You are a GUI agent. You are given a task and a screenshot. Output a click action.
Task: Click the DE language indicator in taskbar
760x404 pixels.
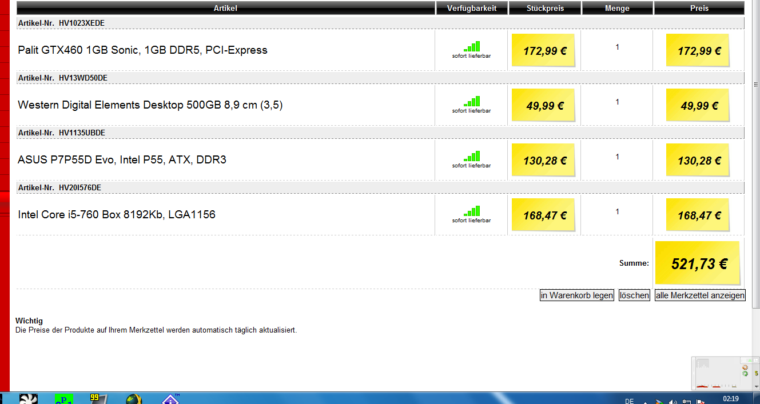pos(630,401)
